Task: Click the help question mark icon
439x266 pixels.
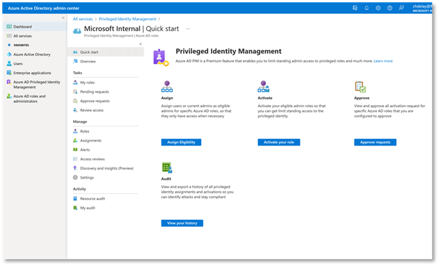Action: tap(389, 8)
